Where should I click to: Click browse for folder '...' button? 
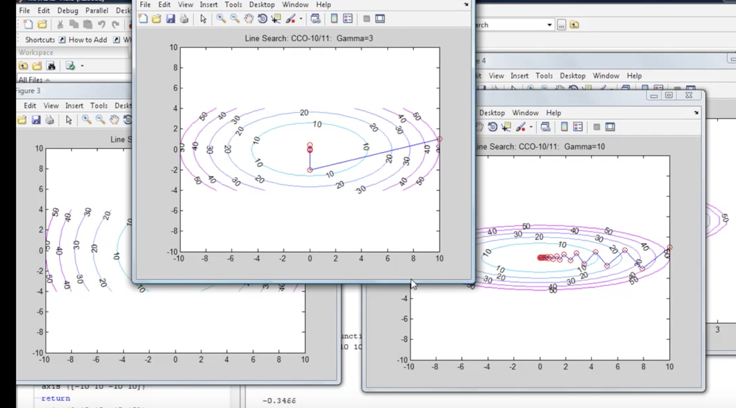click(x=561, y=25)
